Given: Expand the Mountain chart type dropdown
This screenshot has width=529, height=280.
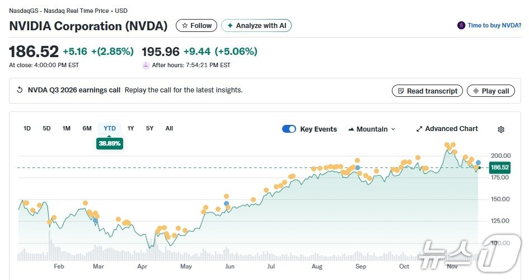Looking at the screenshot, I should pyautogui.click(x=372, y=129).
